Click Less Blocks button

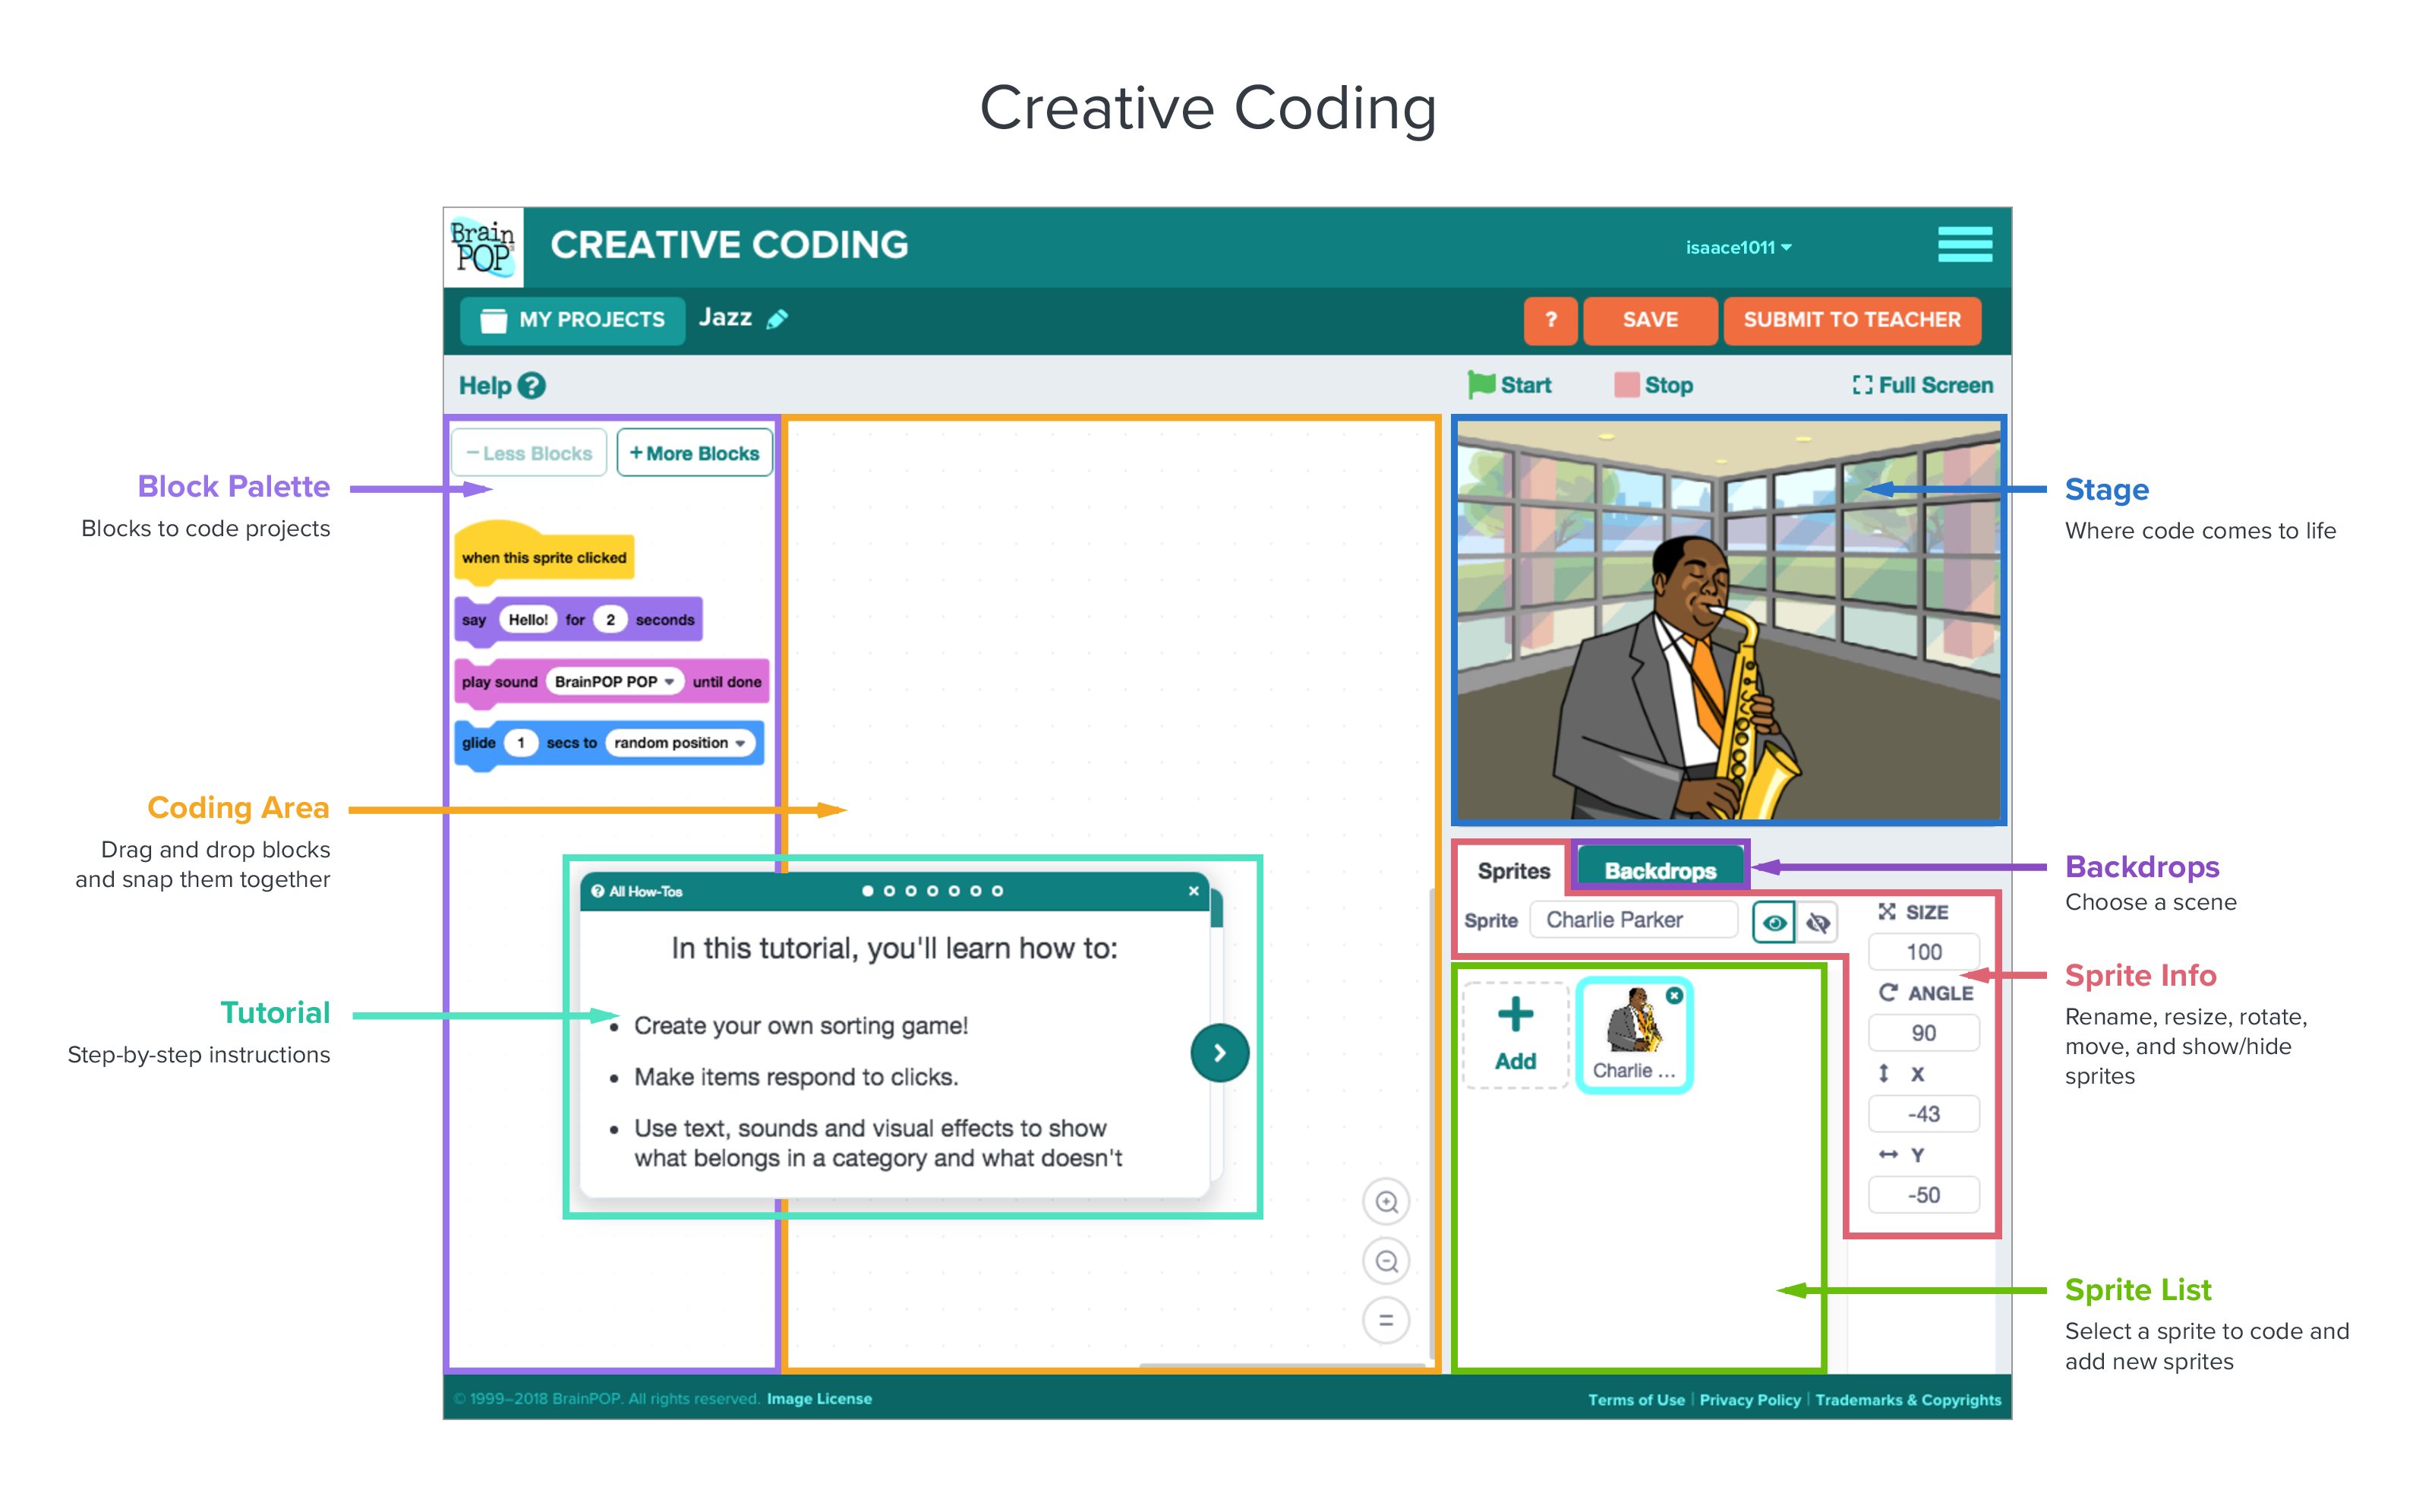528,453
